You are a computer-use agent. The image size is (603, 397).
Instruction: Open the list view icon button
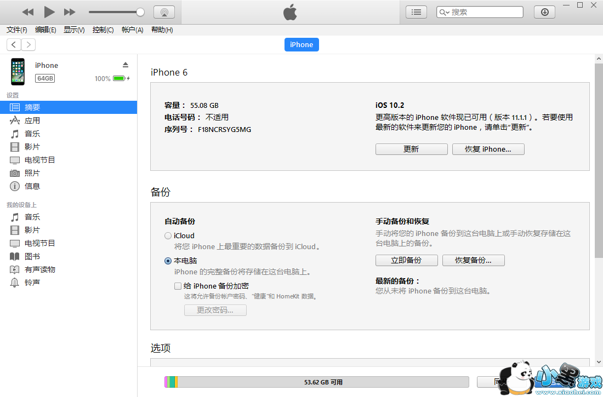[x=416, y=12]
